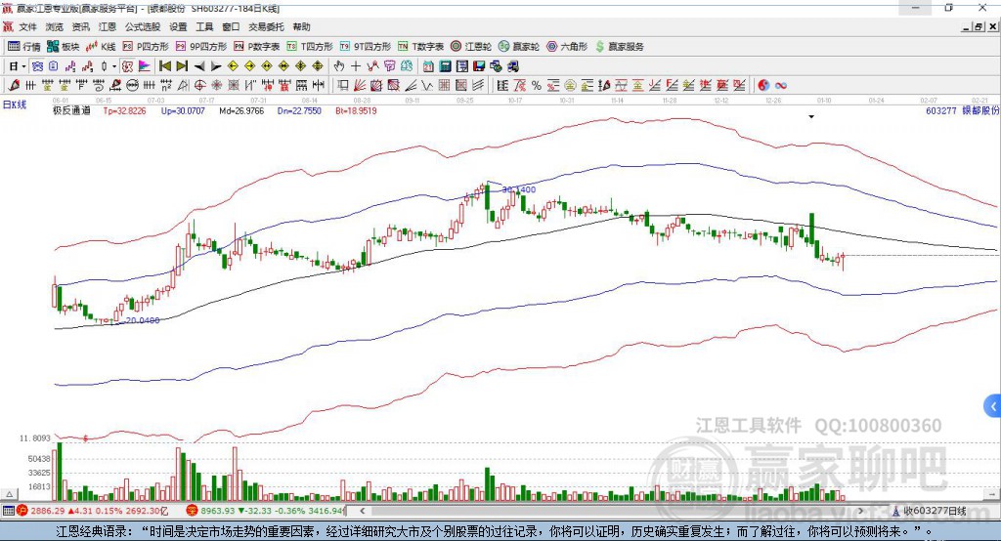Open the 公式选股 menu
Viewport: 1001px width, 541px height.
click(x=143, y=26)
